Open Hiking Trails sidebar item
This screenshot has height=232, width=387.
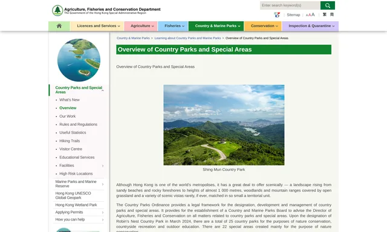70,141
